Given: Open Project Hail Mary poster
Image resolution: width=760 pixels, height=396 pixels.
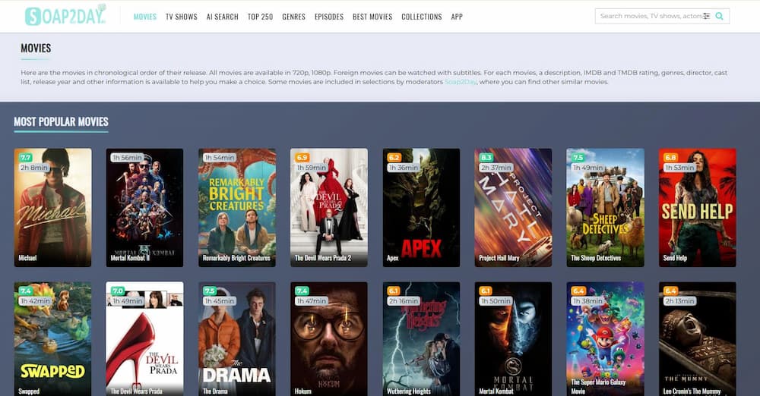Looking at the screenshot, I should pos(513,208).
